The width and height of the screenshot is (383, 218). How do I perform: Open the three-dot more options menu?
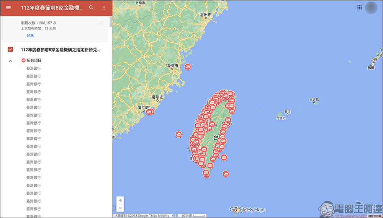pos(104,8)
